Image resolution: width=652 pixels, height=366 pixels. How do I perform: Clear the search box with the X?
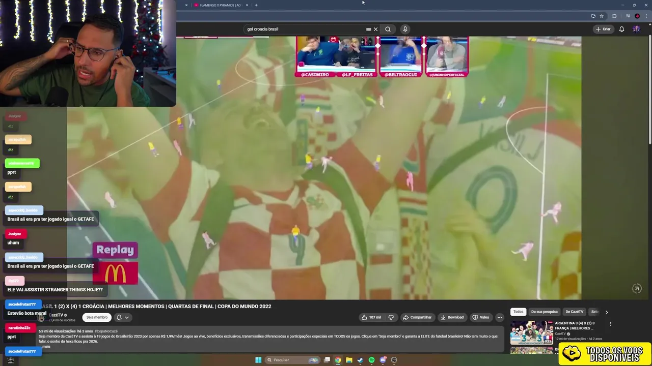coord(376,29)
